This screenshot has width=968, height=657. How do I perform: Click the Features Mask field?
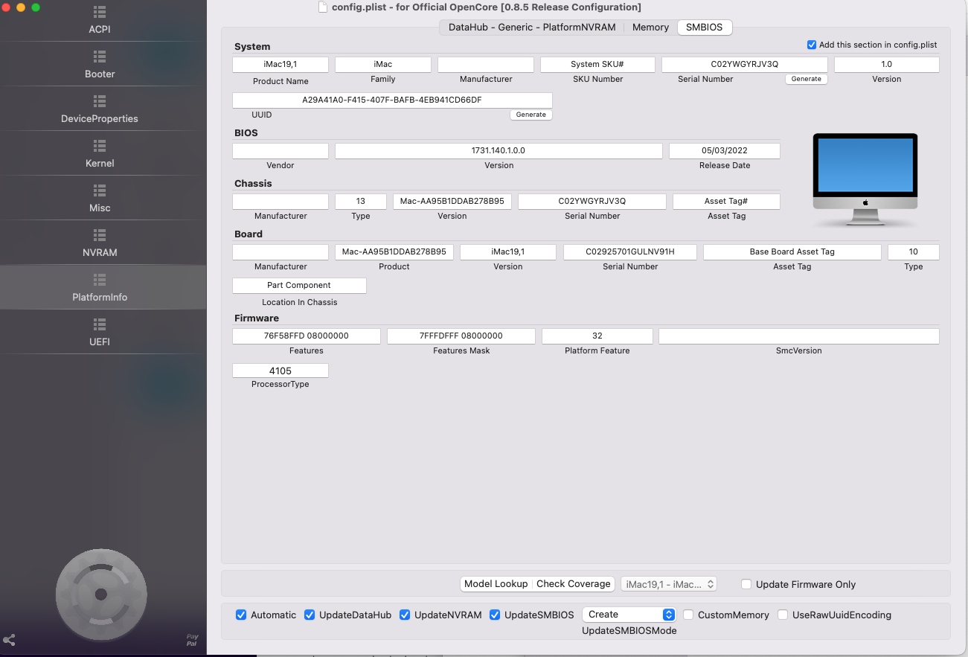tap(461, 336)
